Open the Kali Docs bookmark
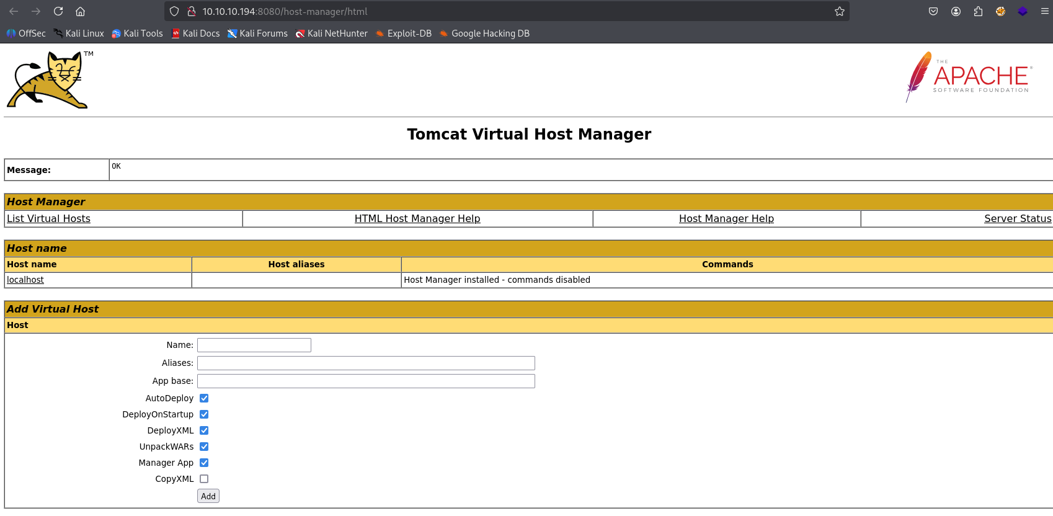Image resolution: width=1053 pixels, height=516 pixels. 195,33
